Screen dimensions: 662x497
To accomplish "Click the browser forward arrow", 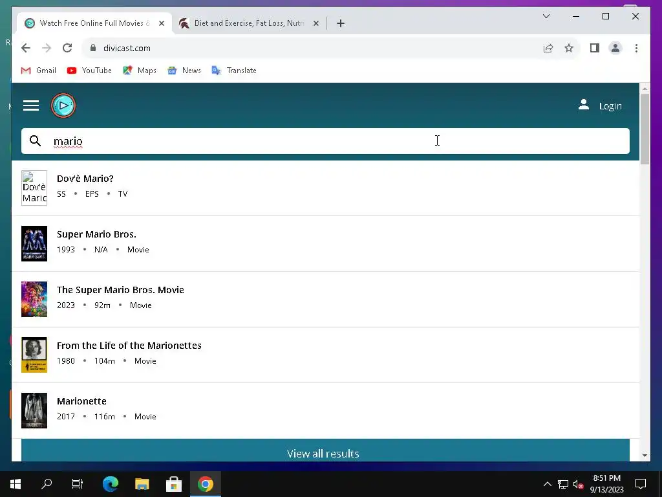I will click(47, 48).
